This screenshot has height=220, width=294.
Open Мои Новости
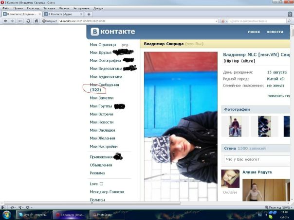point(102,122)
